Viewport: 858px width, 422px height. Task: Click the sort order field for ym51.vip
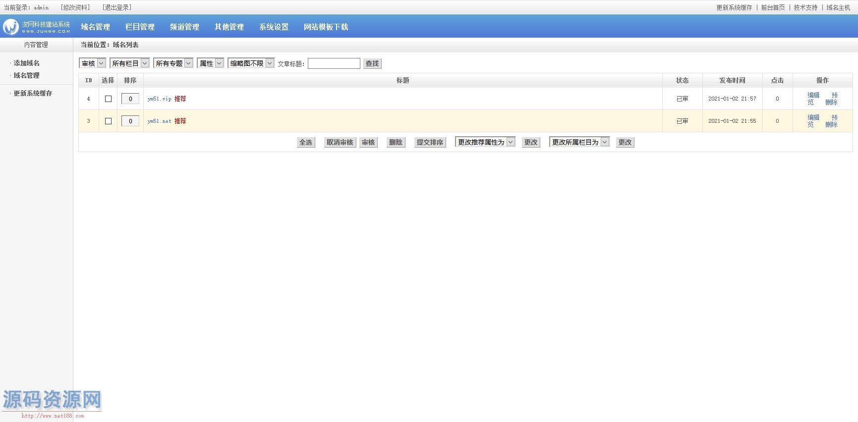pos(130,99)
